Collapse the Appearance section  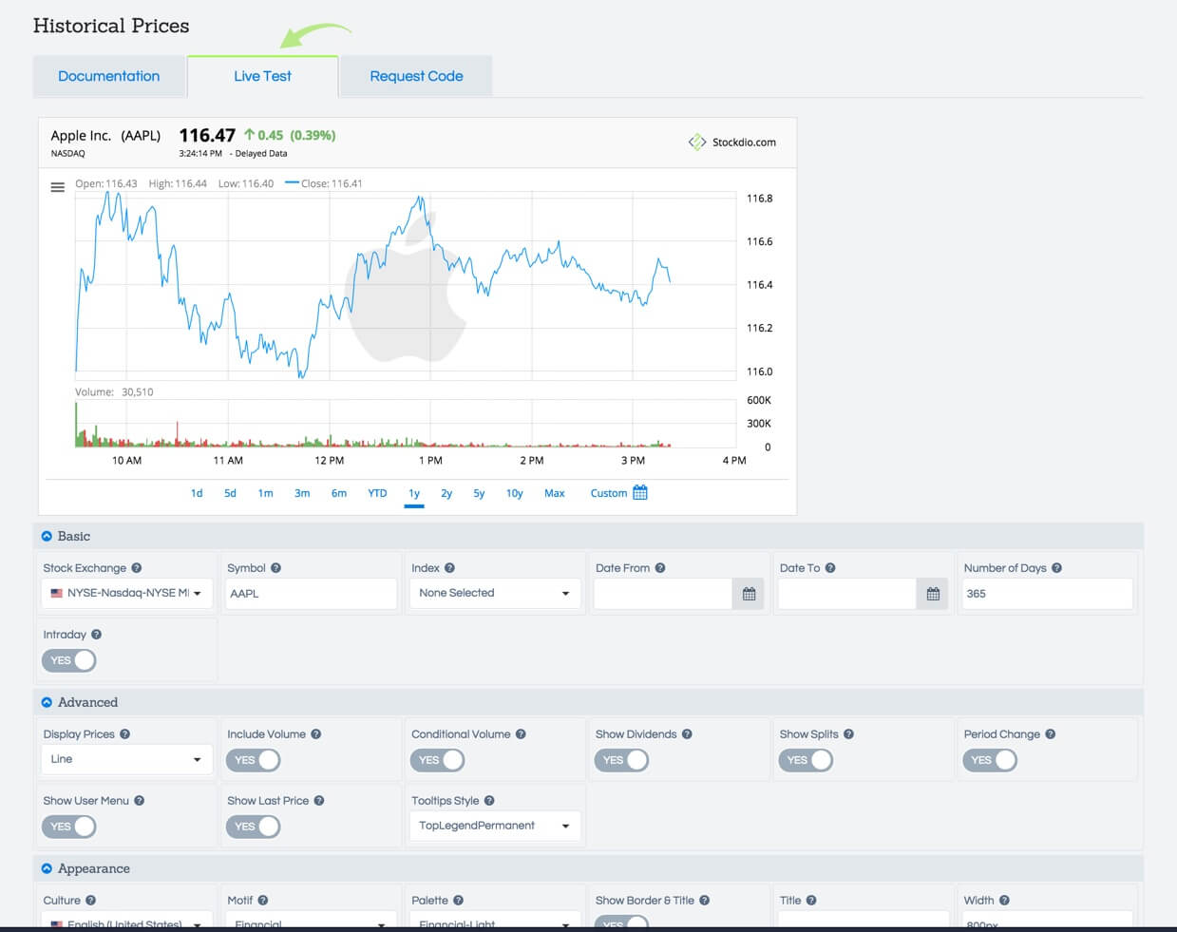tap(47, 868)
